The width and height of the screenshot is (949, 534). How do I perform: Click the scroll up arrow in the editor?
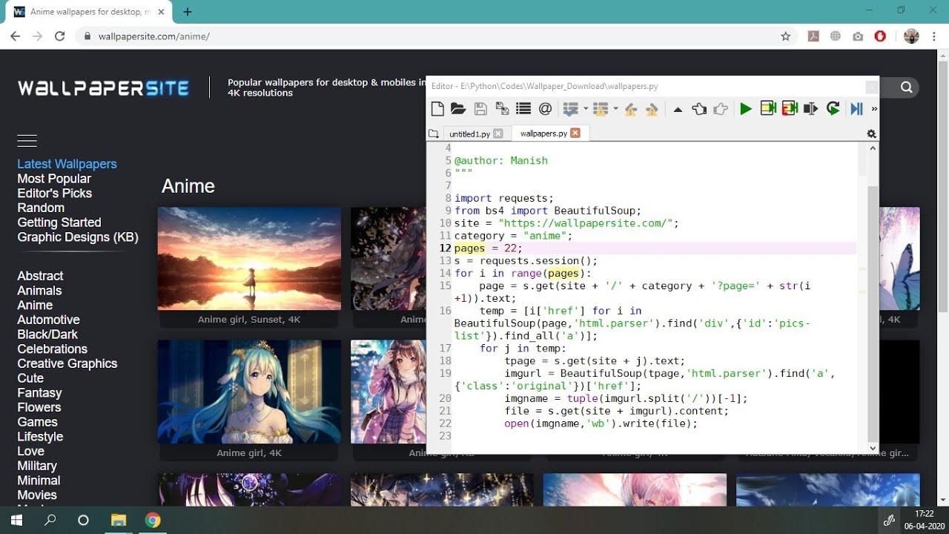click(873, 148)
